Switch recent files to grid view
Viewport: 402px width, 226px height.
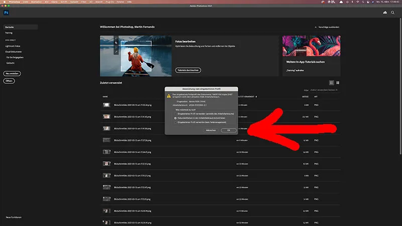tap(338, 83)
